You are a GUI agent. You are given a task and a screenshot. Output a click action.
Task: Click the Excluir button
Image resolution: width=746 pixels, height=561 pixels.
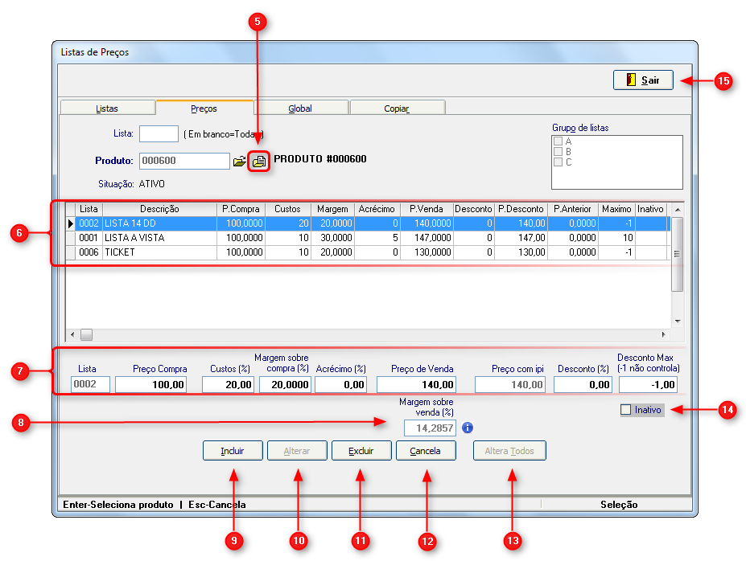point(361,451)
